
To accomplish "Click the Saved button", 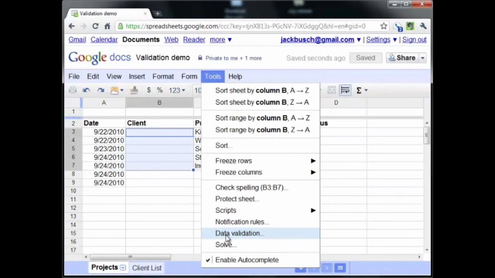I will 365,58.
